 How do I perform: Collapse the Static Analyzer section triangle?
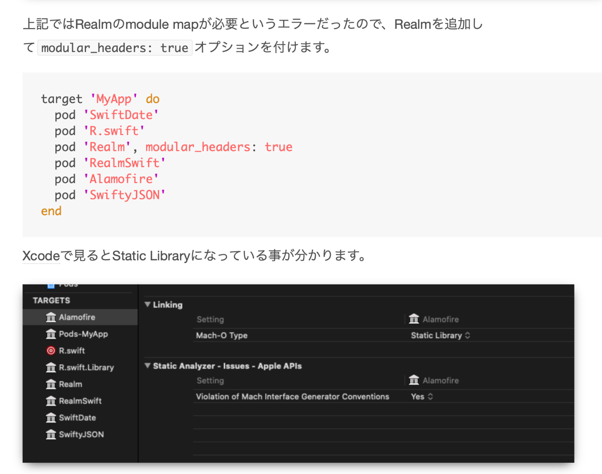(147, 366)
